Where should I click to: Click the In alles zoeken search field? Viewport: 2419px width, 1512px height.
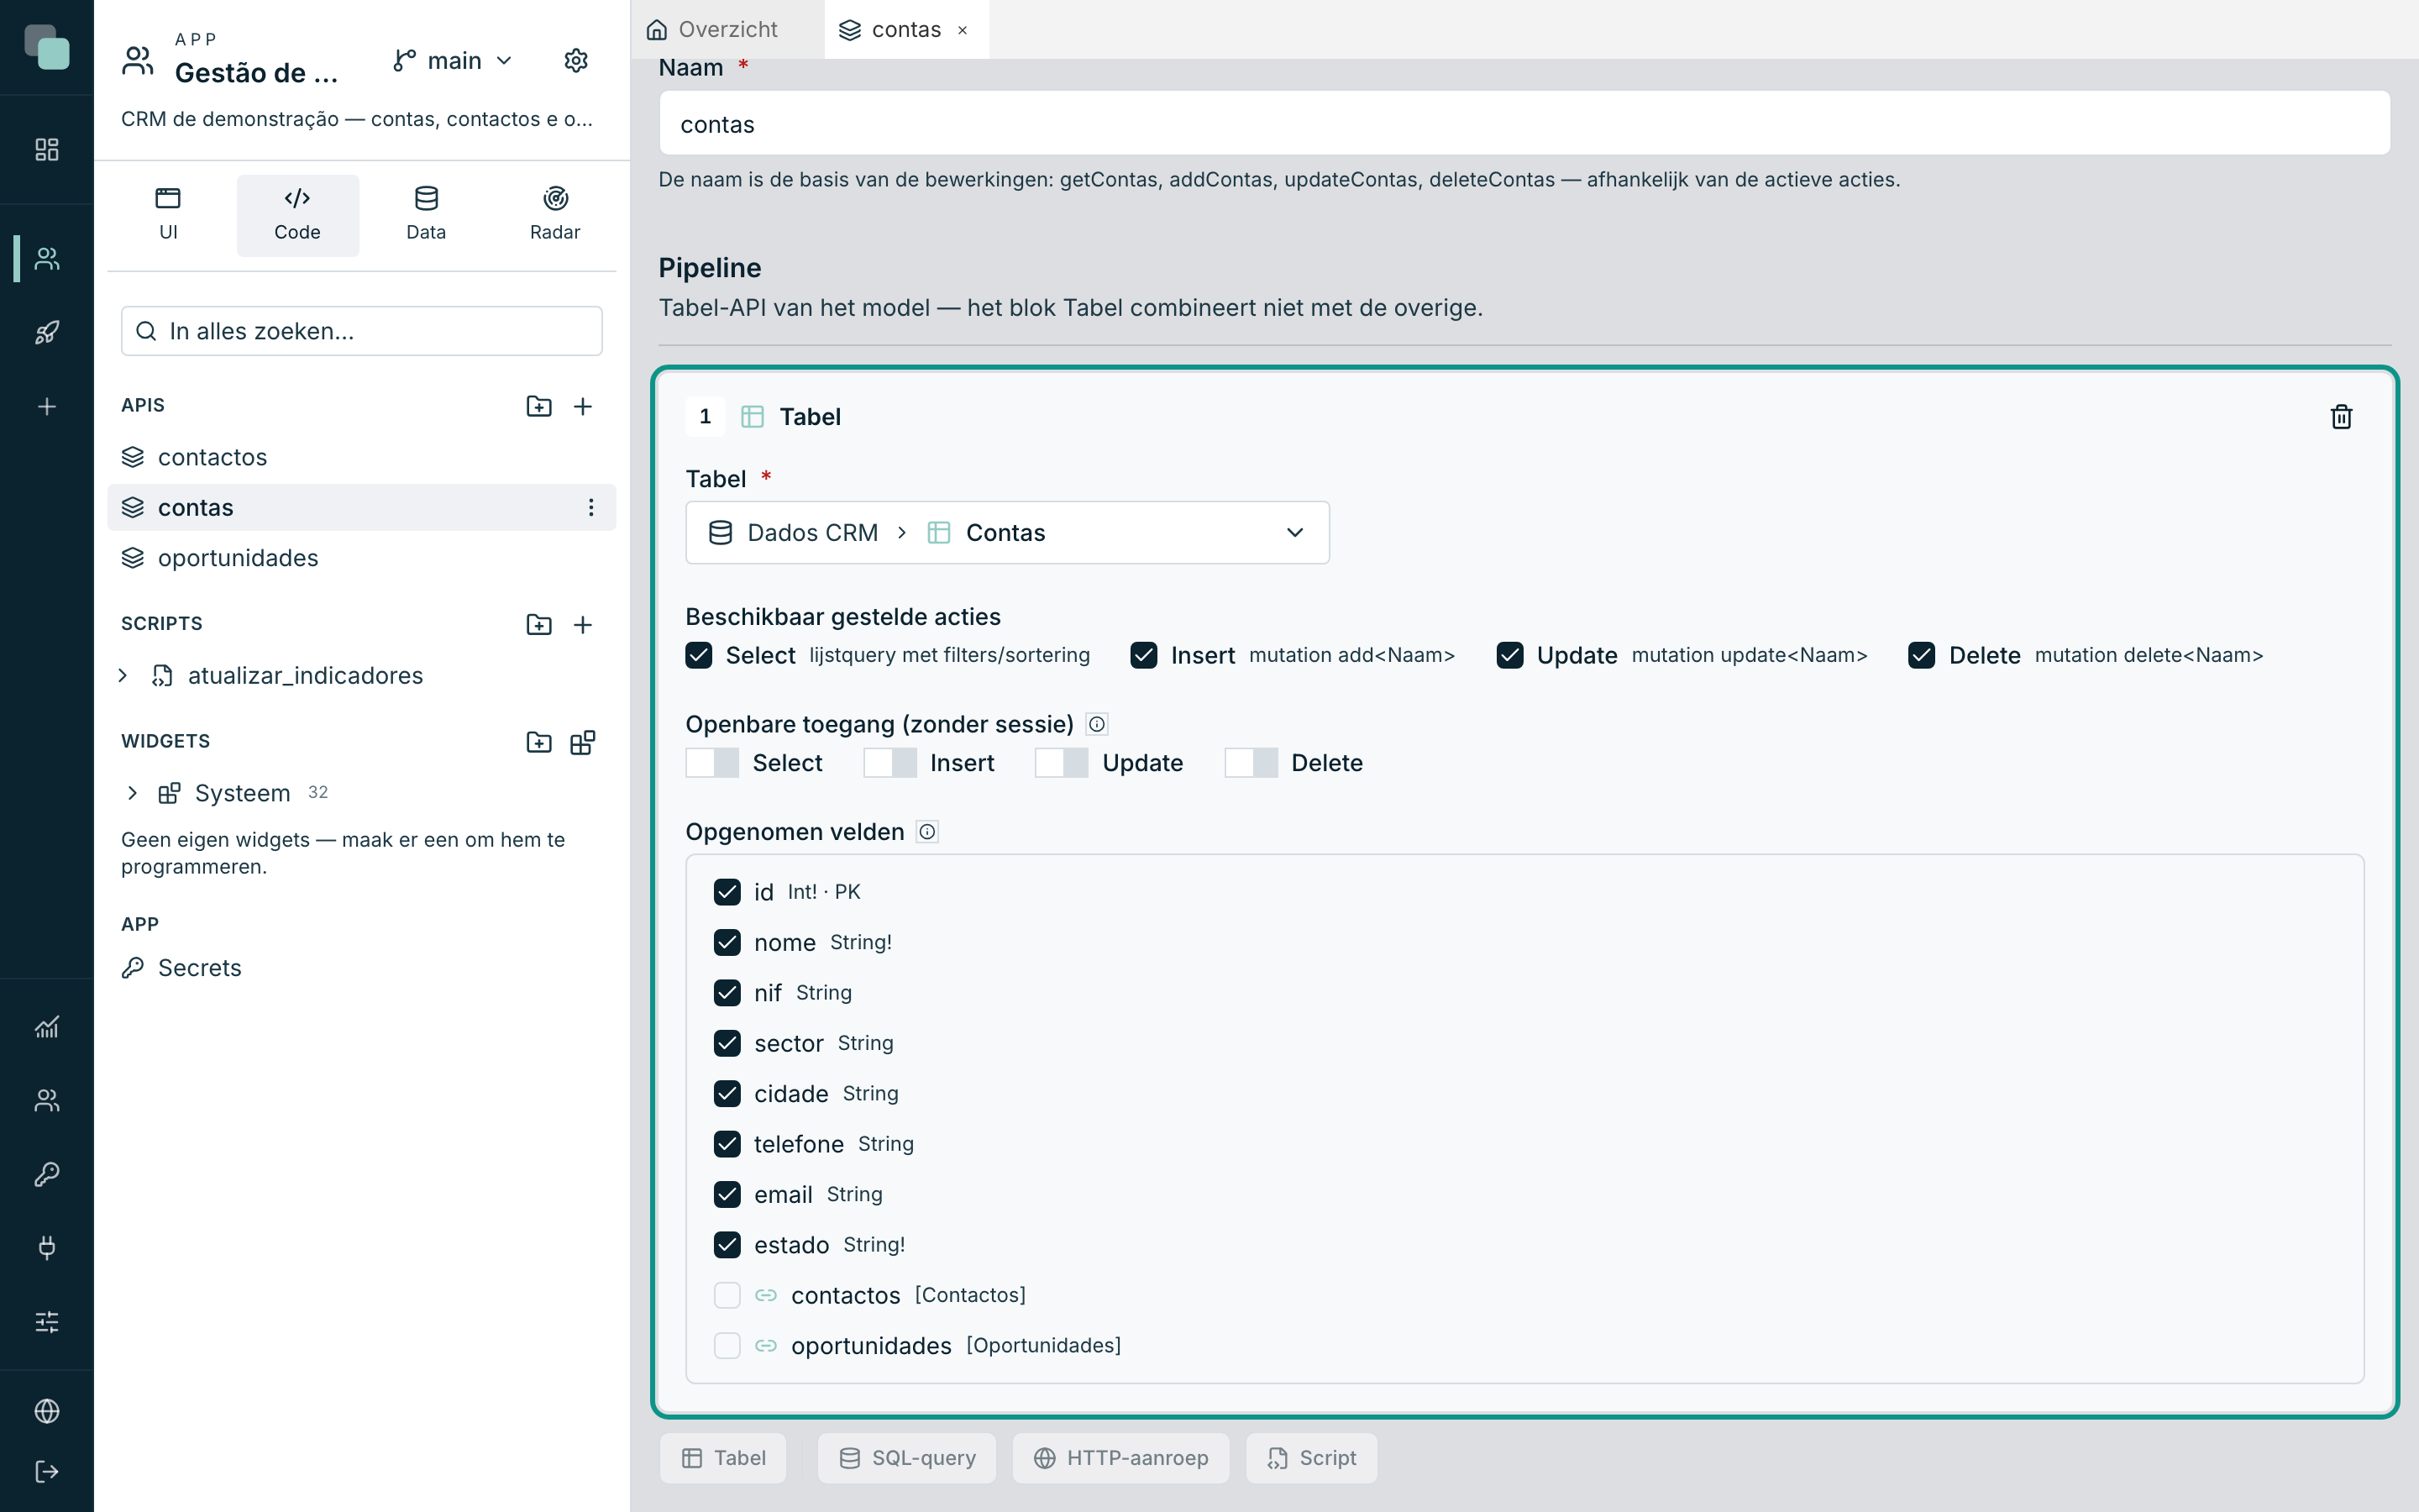(x=362, y=331)
